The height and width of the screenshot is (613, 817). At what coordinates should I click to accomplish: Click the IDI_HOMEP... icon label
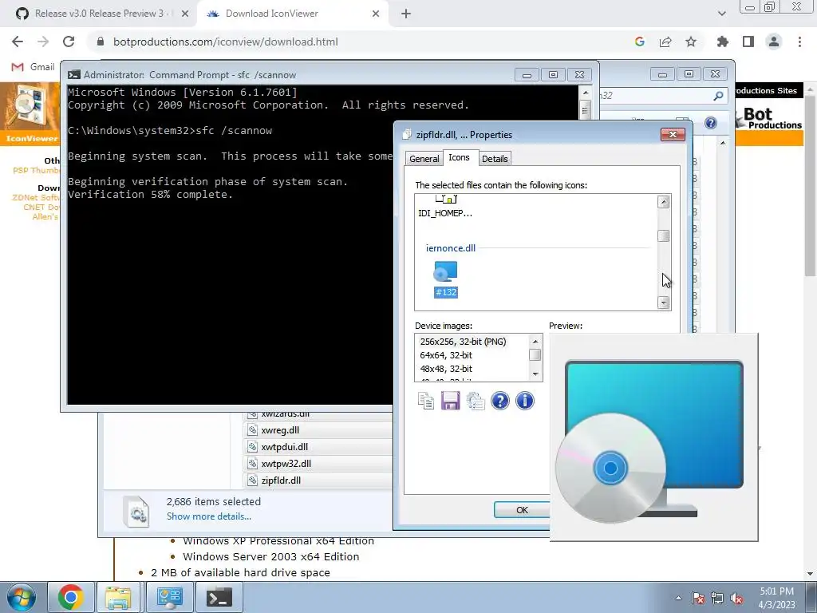(445, 213)
